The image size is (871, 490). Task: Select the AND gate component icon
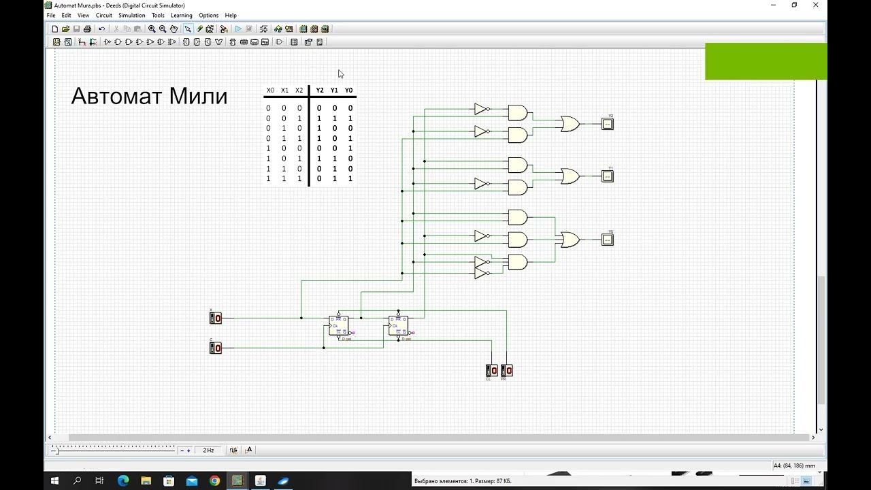click(118, 42)
